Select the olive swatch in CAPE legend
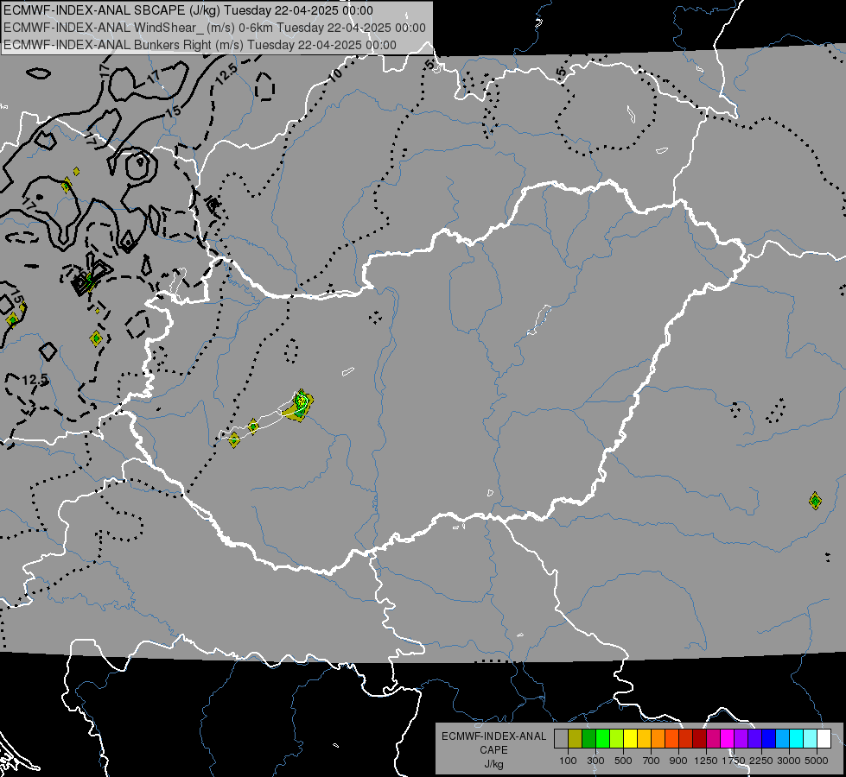Image resolution: width=846 pixels, height=777 pixels. [x=576, y=738]
